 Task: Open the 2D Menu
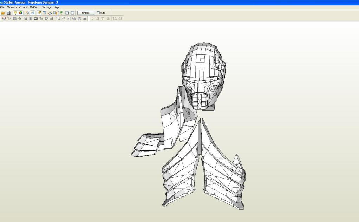[x=34, y=7]
